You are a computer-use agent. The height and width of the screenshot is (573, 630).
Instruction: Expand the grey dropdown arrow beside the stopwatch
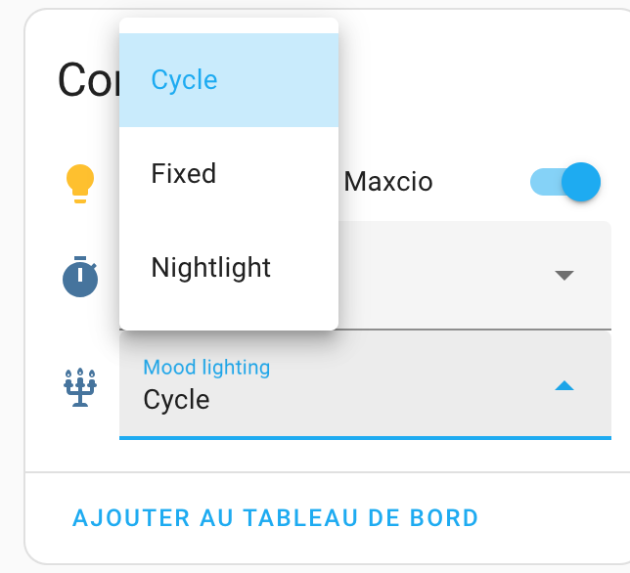click(564, 275)
